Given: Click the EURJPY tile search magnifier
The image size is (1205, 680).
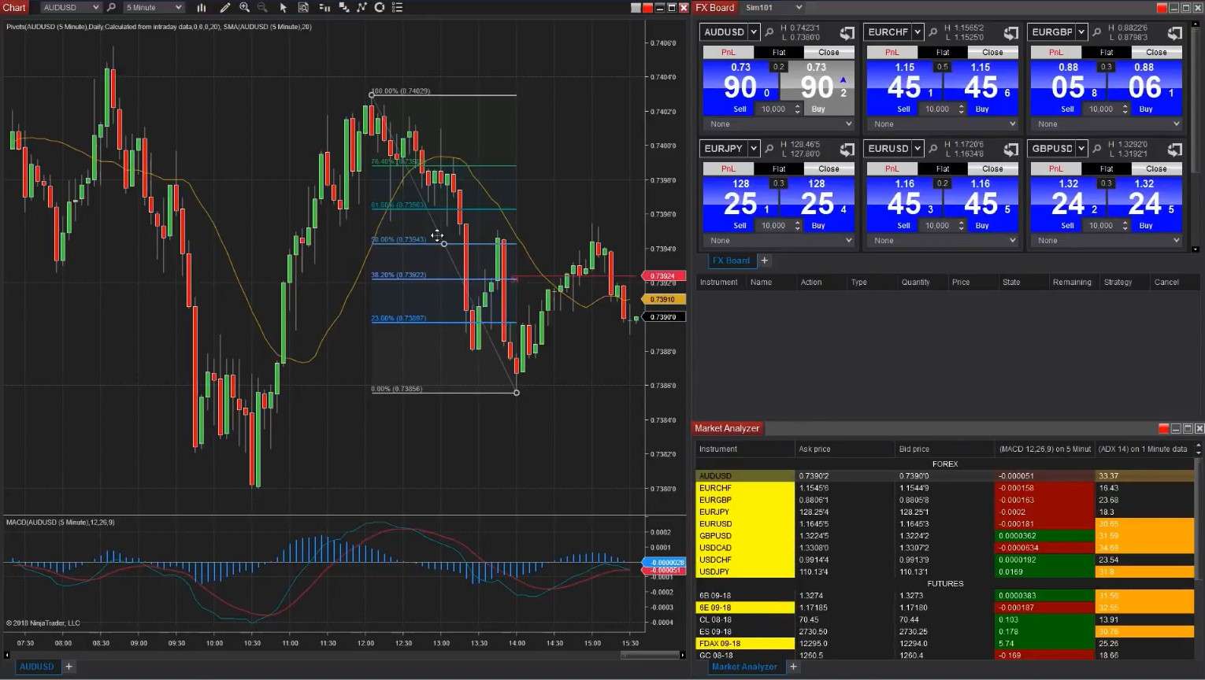Looking at the screenshot, I should click(x=769, y=149).
